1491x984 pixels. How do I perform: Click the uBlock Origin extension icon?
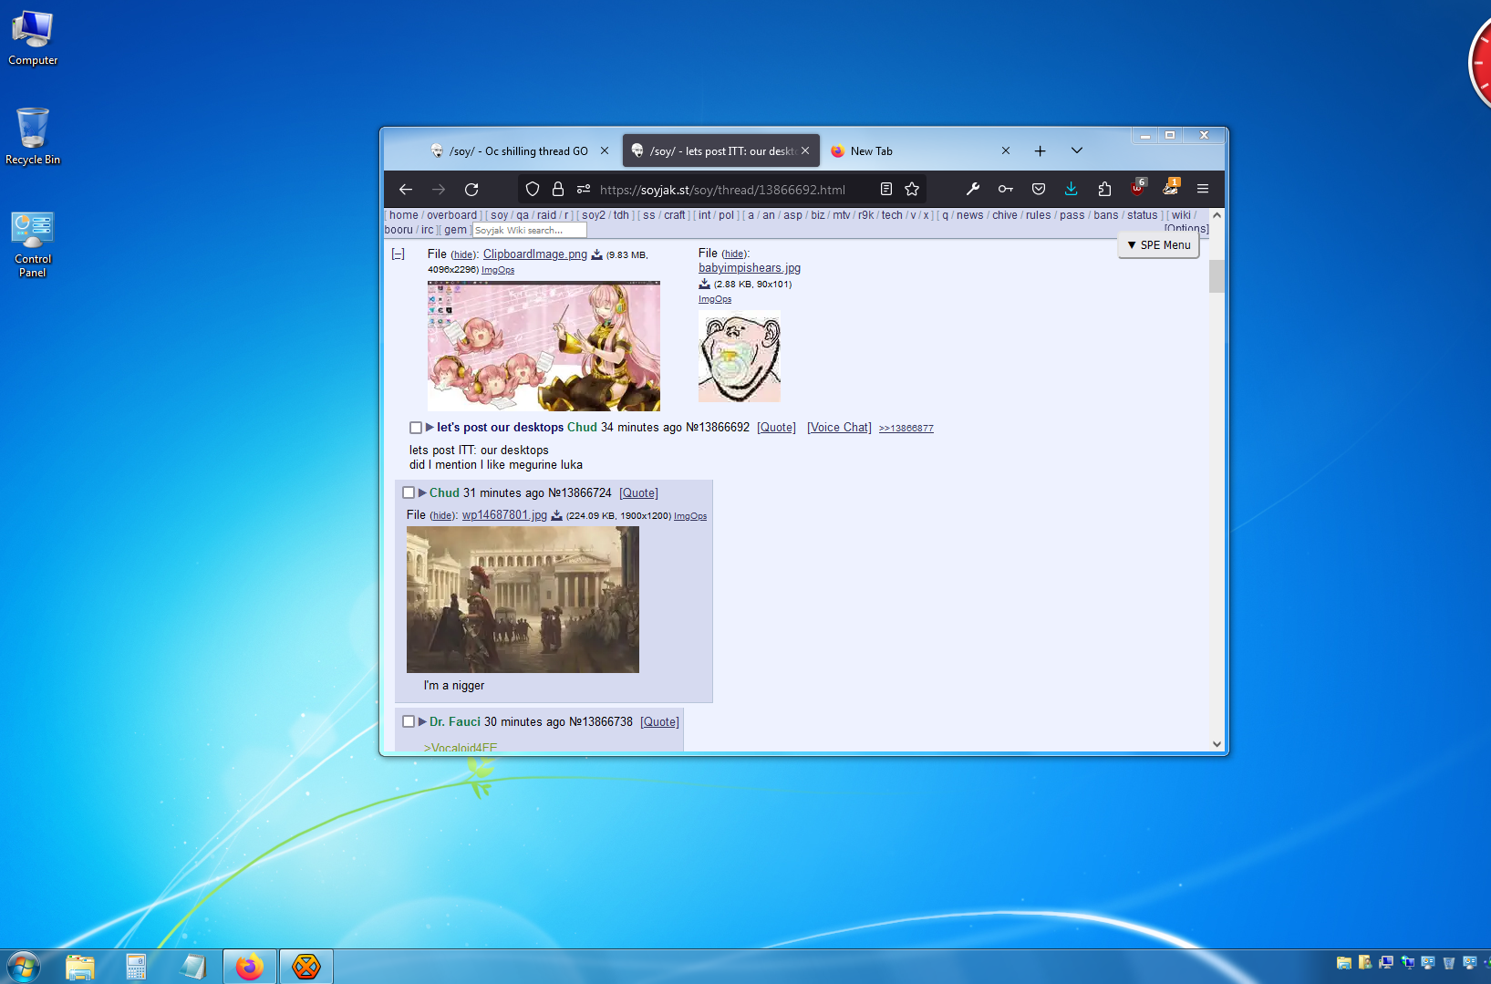click(x=1137, y=189)
